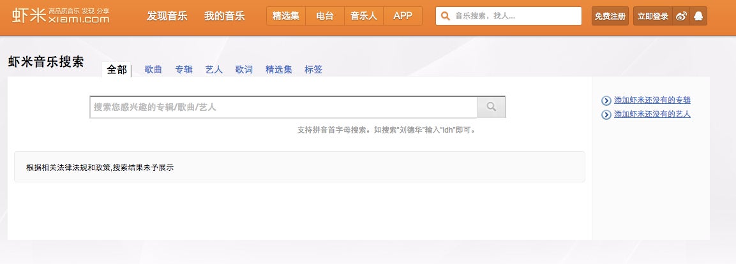Click the QQ penguin login icon
The height and width of the screenshot is (264, 736).
point(698,16)
